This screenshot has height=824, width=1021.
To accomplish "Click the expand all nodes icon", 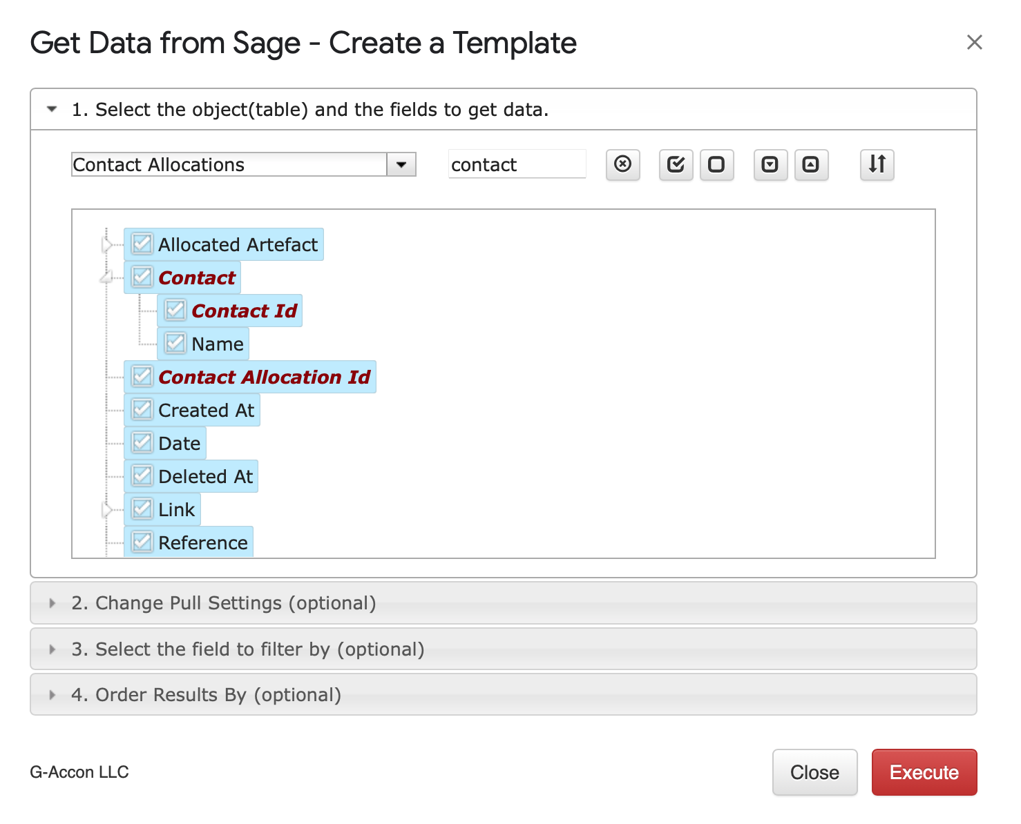I will coord(770,165).
